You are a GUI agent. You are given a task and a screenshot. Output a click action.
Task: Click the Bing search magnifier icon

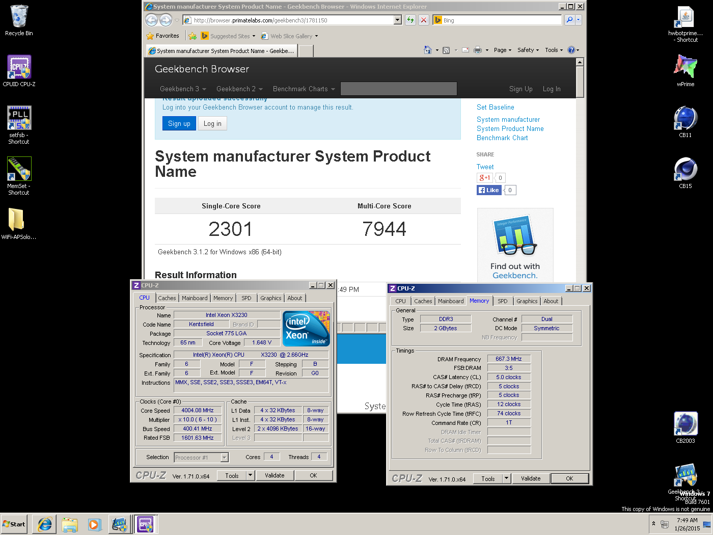coord(569,20)
